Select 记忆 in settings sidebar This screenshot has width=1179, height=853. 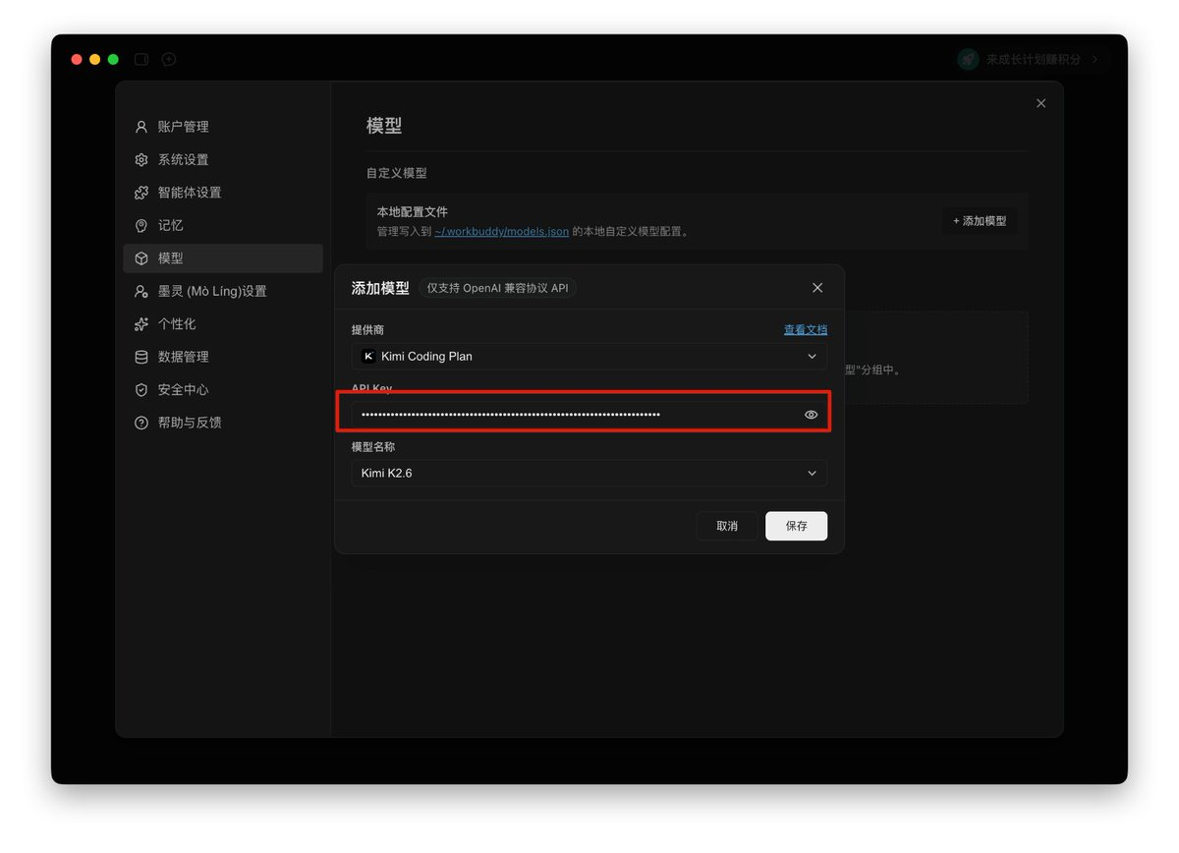223,225
